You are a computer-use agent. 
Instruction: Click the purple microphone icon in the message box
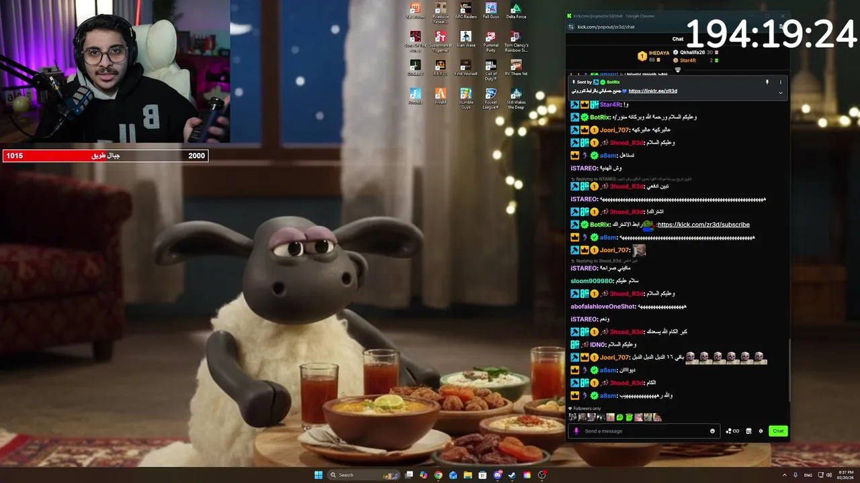[576, 431]
